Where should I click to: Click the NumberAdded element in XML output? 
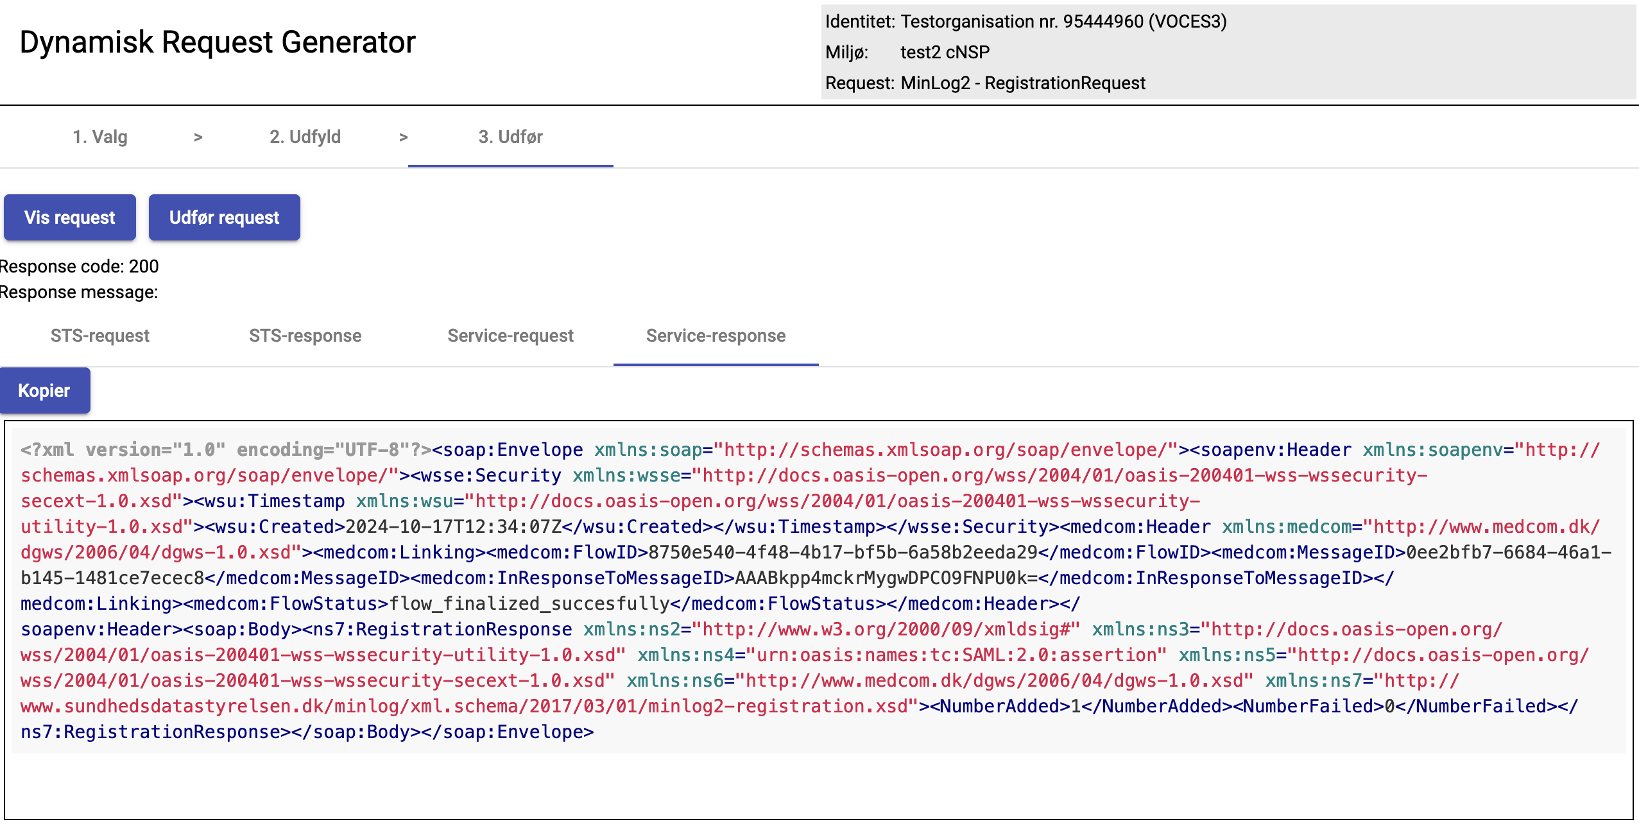coord(1000,707)
